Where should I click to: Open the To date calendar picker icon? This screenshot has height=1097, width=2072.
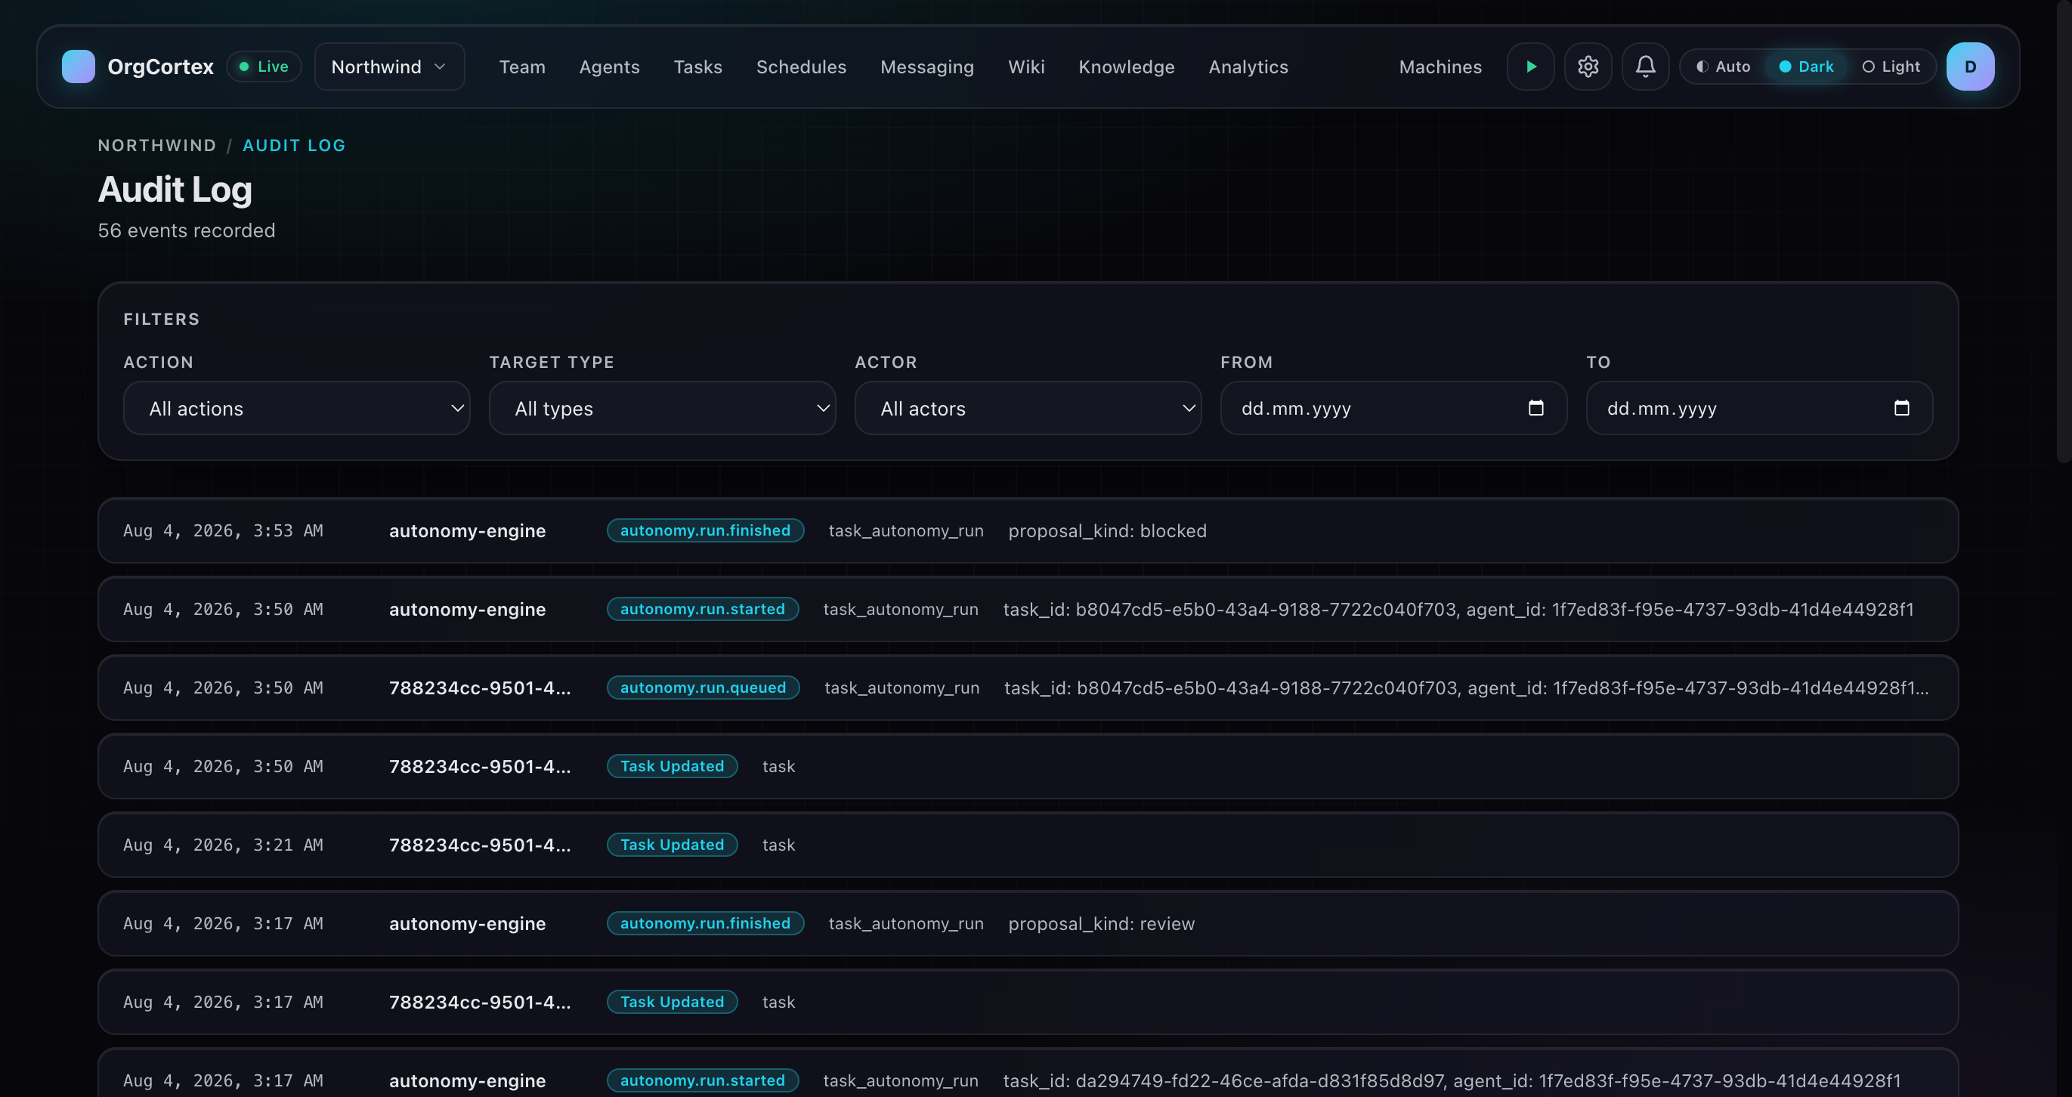[x=1901, y=408]
